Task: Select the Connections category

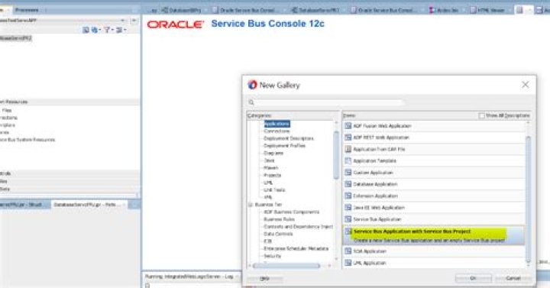Action: click(x=277, y=131)
